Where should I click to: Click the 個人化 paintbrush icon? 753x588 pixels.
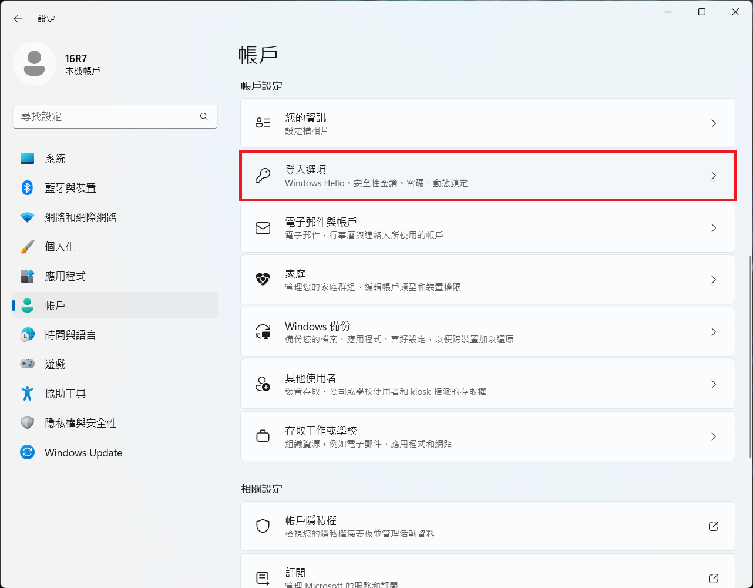27,247
